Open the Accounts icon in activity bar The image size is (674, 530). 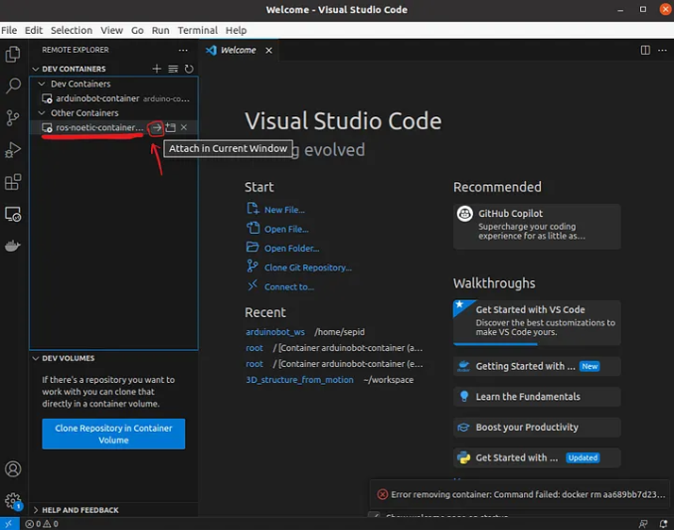(x=13, y=469)
